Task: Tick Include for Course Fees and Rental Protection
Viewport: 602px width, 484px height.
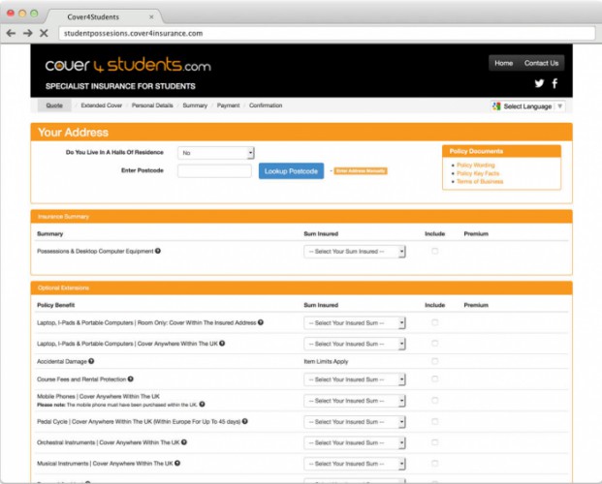Action: pyautogui.click(x=434, y=378)
